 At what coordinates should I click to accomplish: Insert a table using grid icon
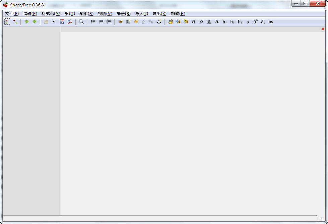(x=128, y=22)
